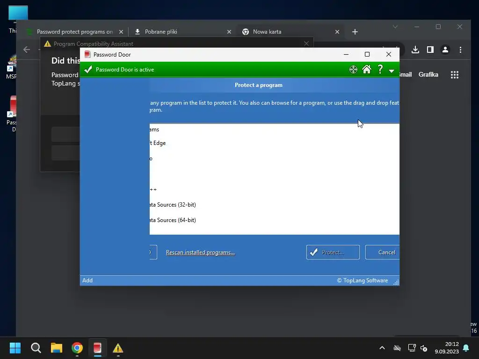This screenshot has width=479, height=359.
Task: Click TopLang Software copyright text
Action: click(x=363, y=280)
